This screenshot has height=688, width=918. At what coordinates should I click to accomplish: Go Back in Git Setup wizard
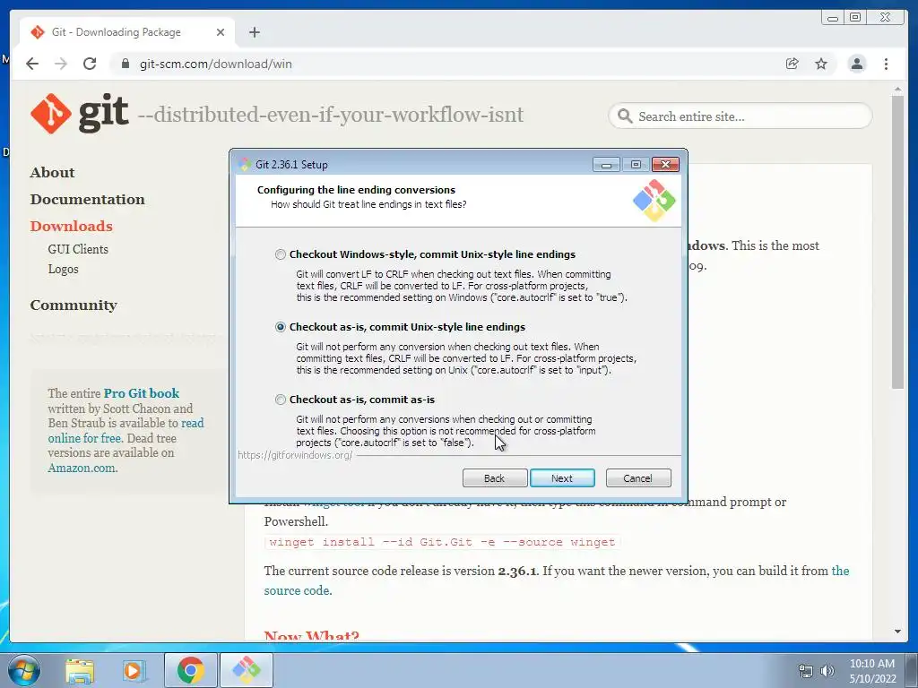tap(495, 478)
